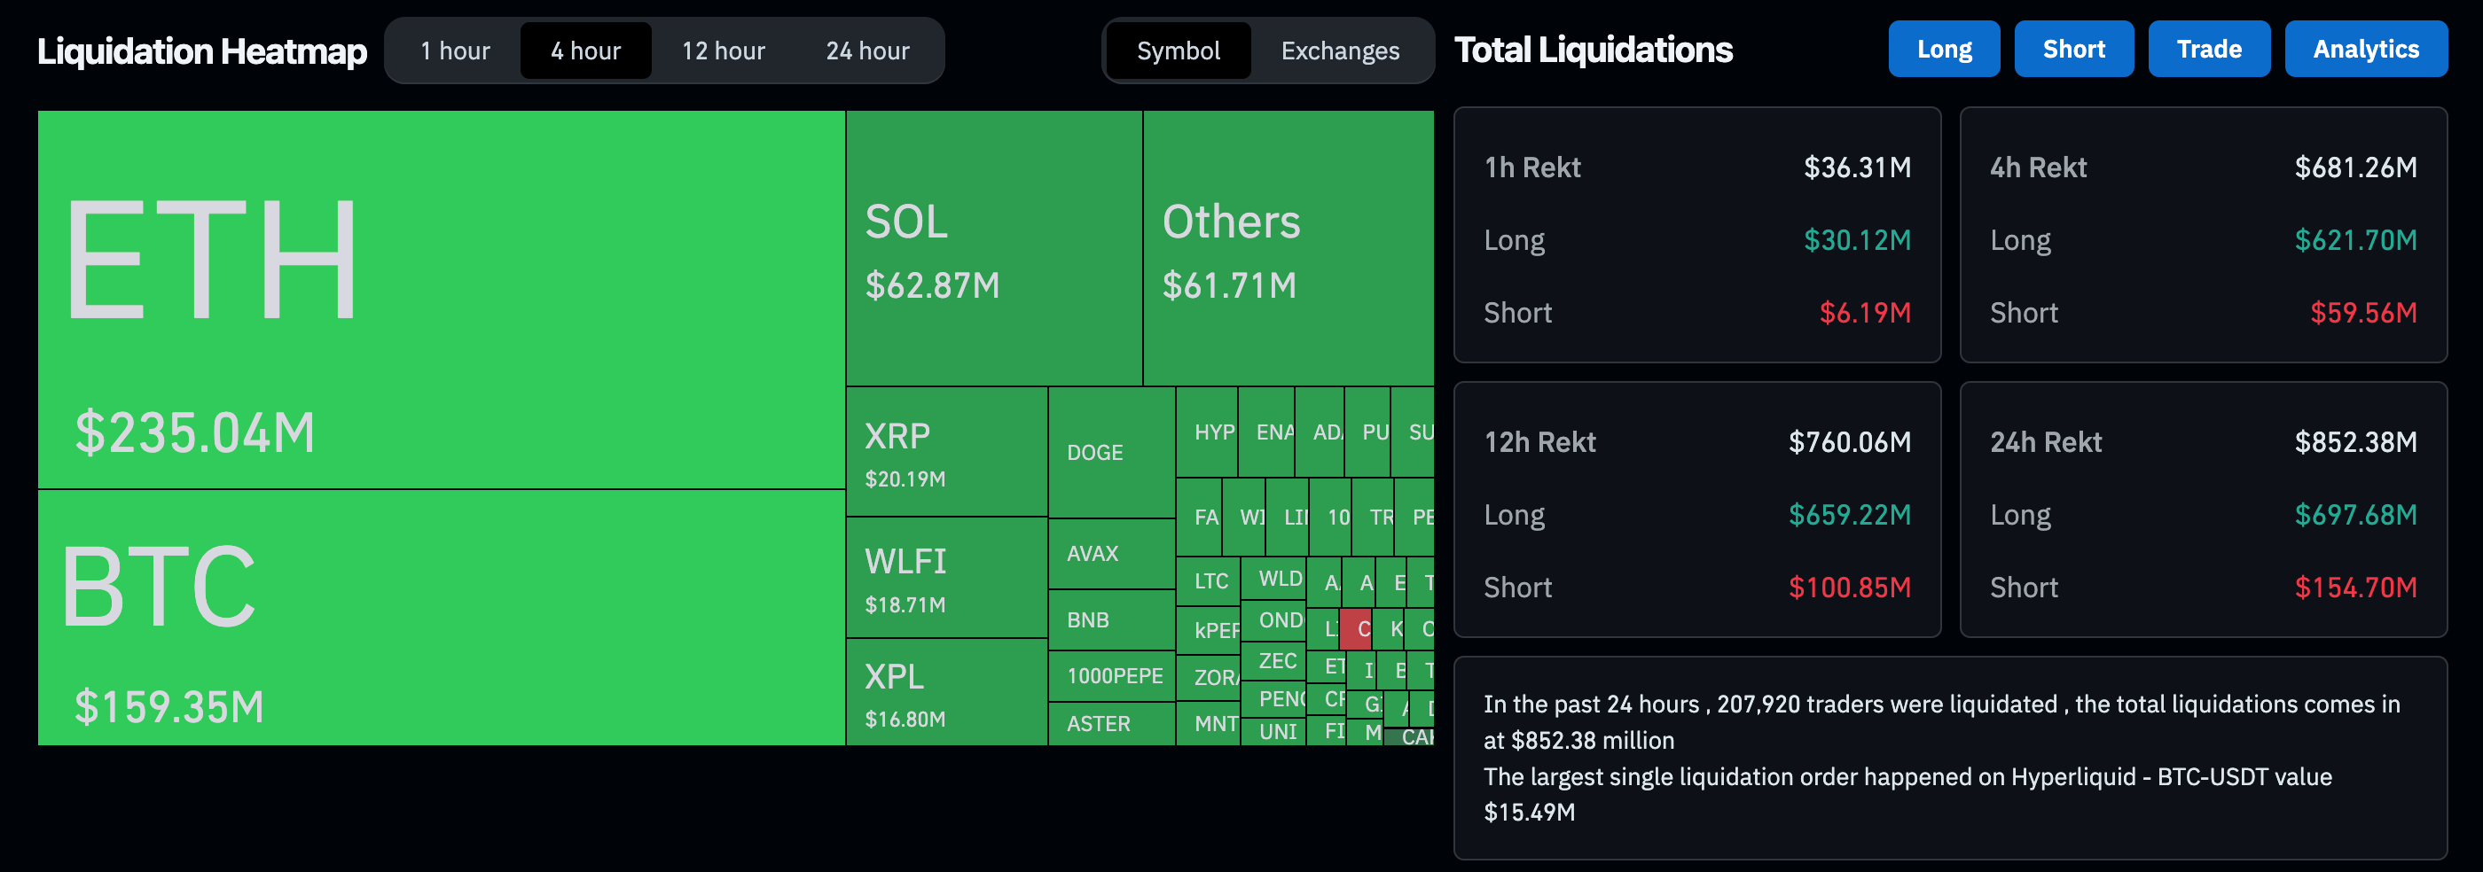Click the Long button

(x=1943, y=48)
